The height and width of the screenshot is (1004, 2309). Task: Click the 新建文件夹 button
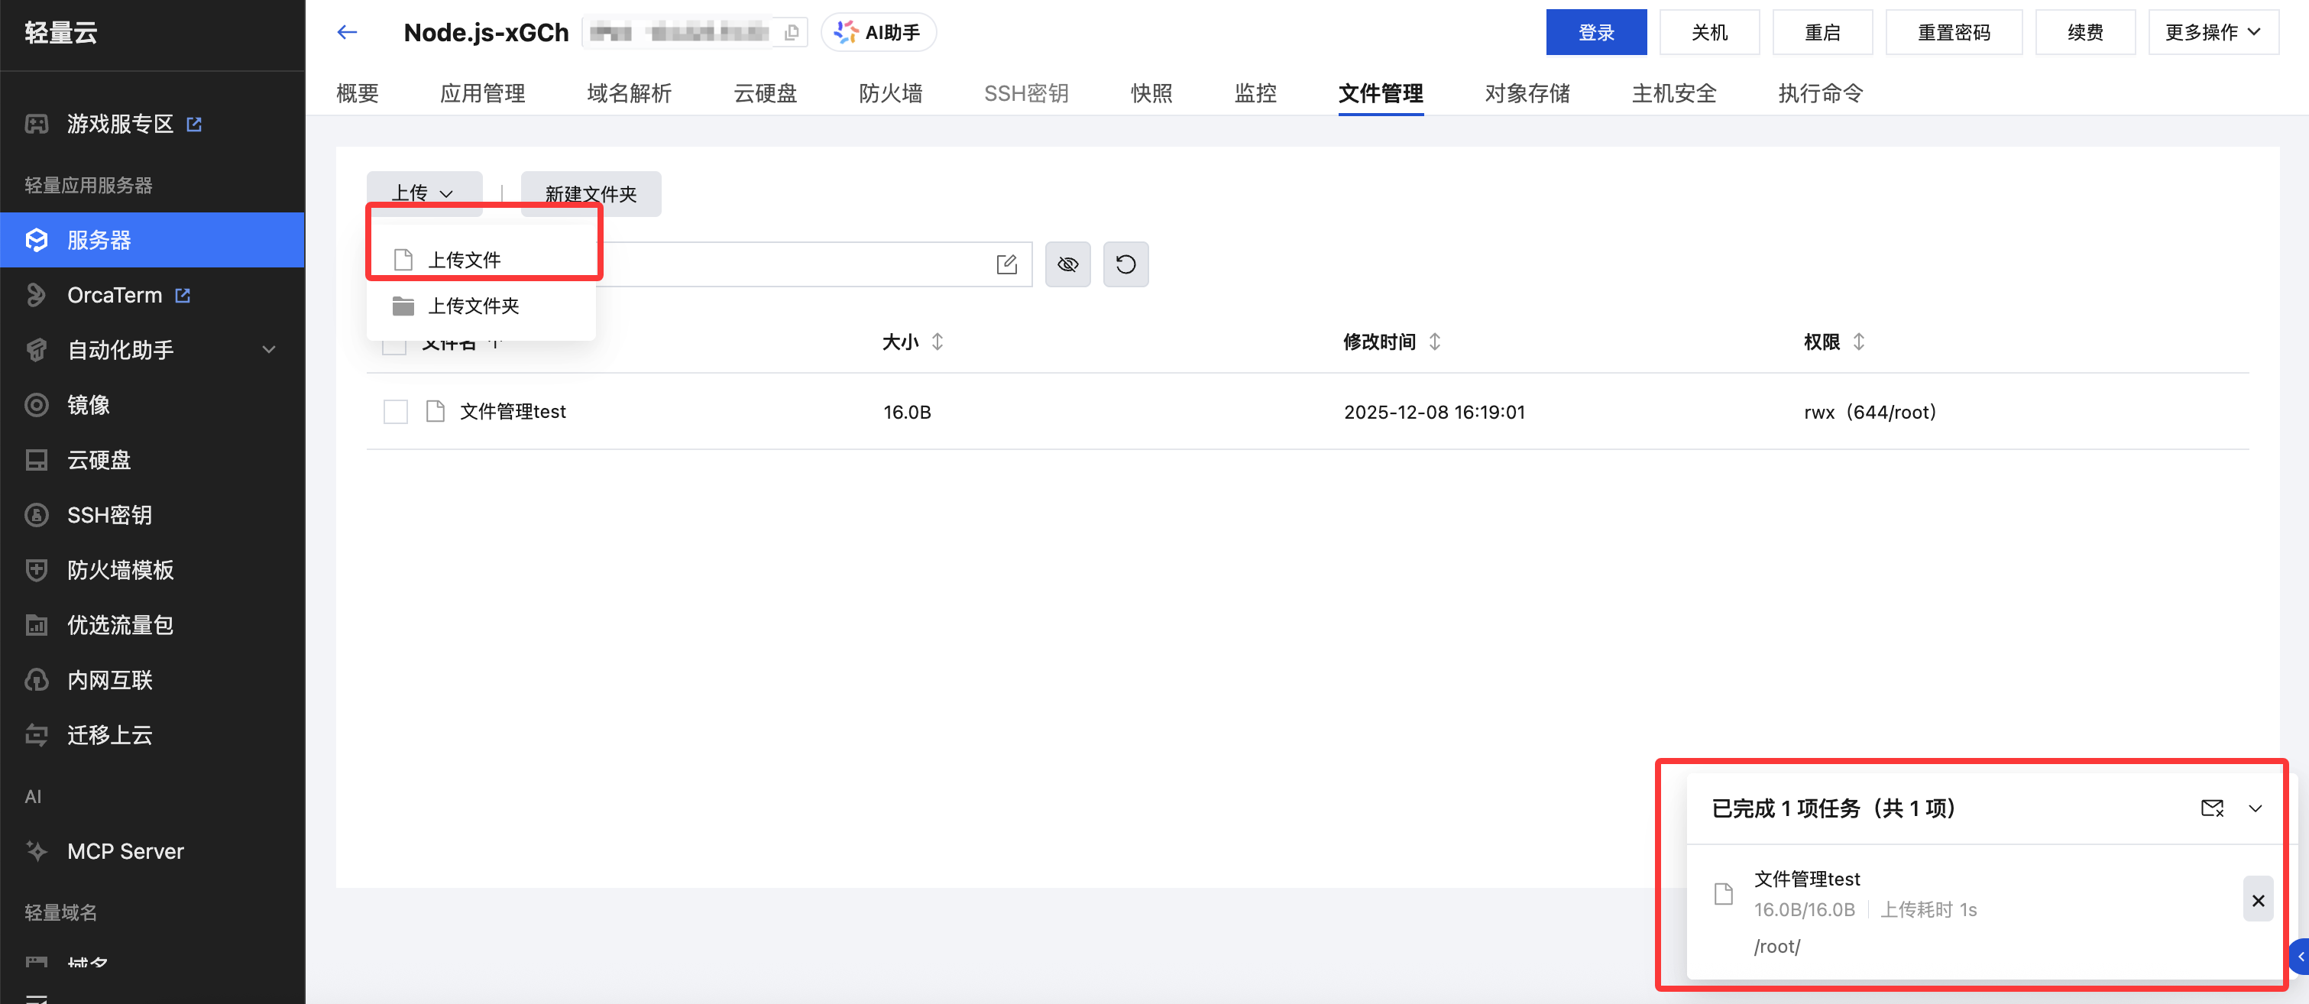click(591, 193)
